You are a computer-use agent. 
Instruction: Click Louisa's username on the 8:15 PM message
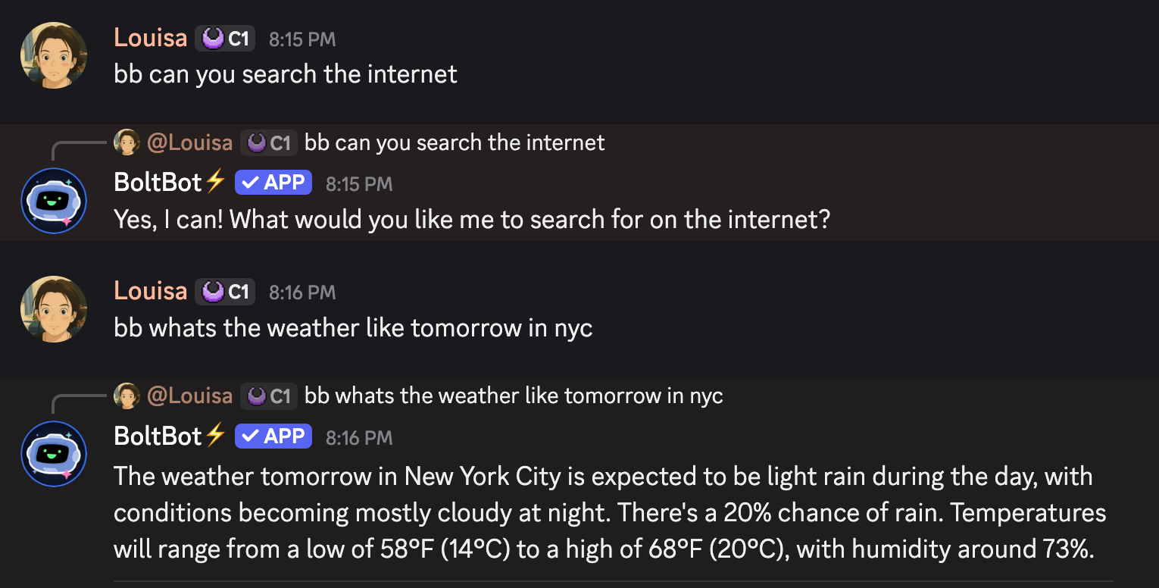pos(150,38)
